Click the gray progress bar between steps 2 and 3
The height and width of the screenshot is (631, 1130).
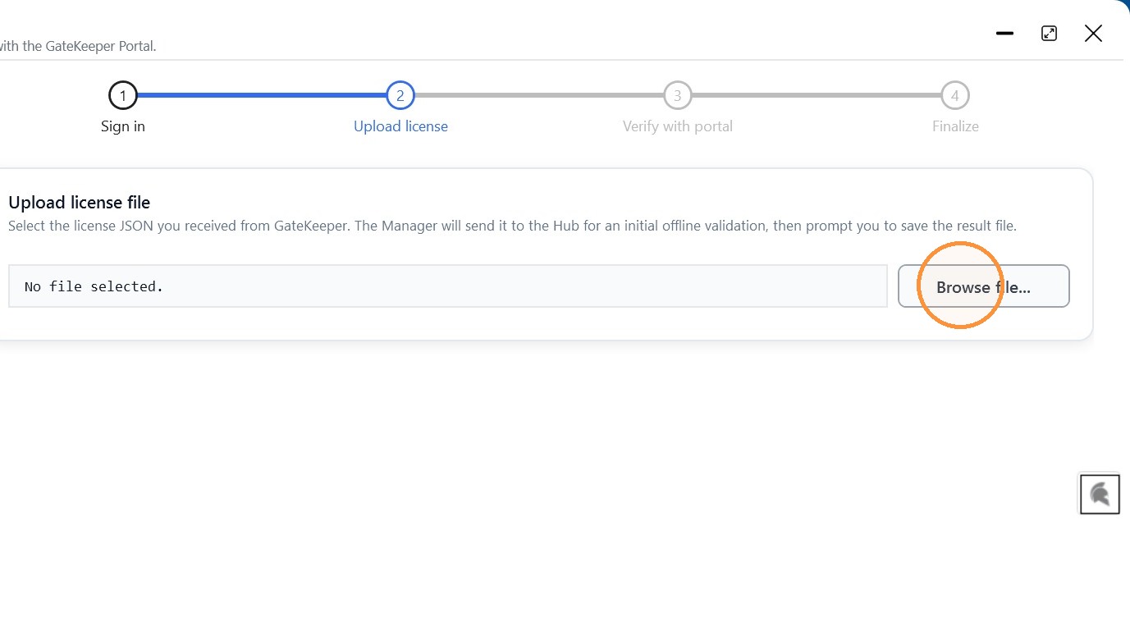(x=539, y=96)
